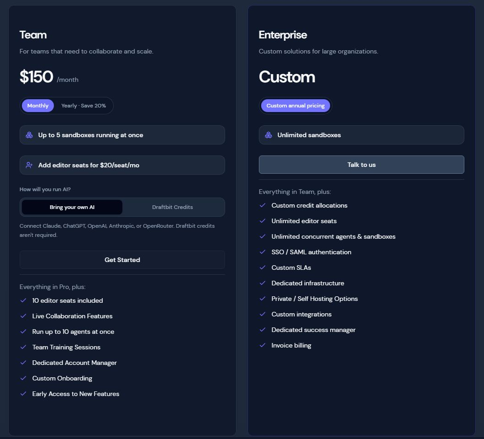Click checkmark beside Run up to 10 agents
The height and width of the screenshot is (439, 484).
23,332
